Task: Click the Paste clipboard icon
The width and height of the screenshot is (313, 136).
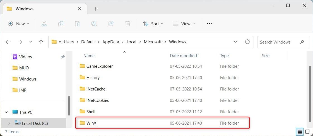Action: (x=78, y=24)
